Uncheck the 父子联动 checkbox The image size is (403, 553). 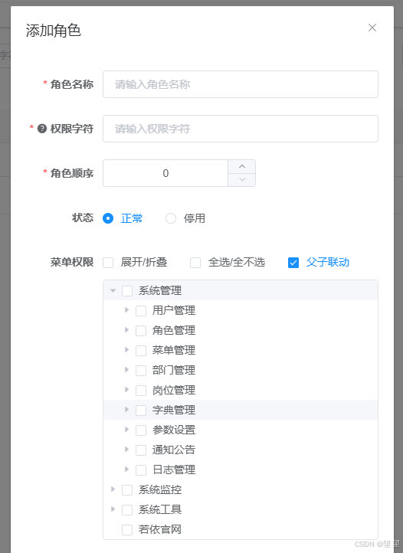tap(293, 263)
